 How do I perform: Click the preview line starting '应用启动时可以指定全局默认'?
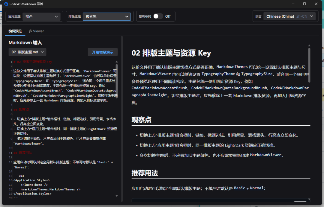[198, 188]
